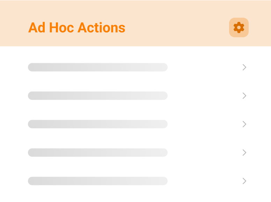The image size is (271, 202).
Task: Select the second gray placeholder bar
Action: point(98,96)
